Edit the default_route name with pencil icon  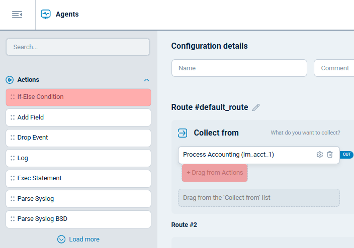coord(256,107)
